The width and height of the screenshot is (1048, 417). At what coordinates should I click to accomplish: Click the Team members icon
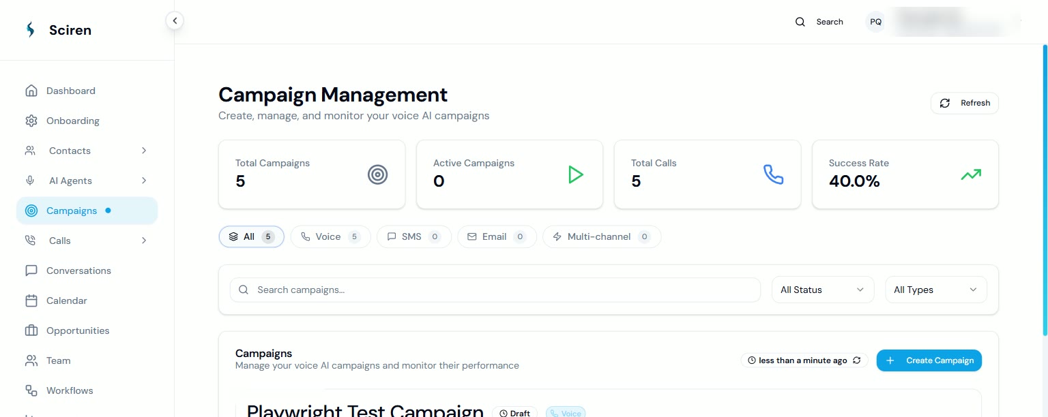(31, 360)
